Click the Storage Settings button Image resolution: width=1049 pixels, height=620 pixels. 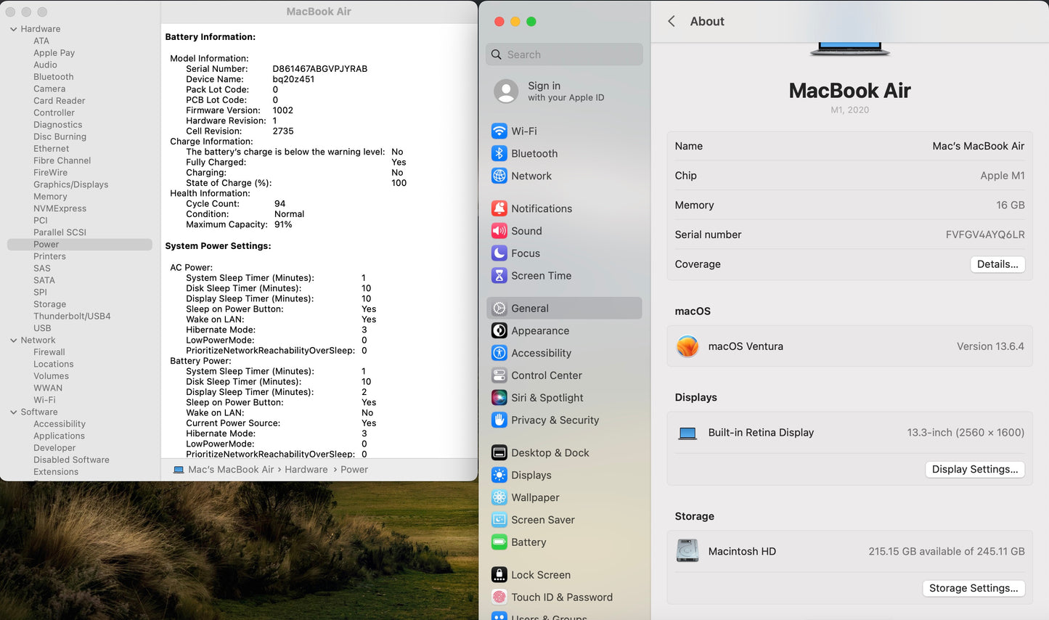click(973, 589)
